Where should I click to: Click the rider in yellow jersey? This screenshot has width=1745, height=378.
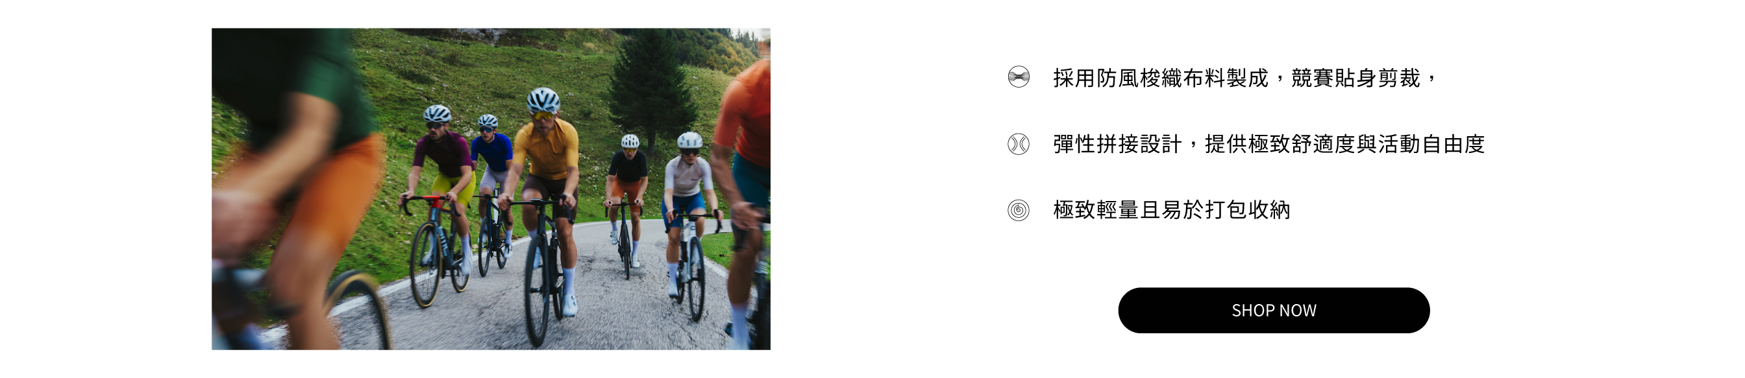547,203
